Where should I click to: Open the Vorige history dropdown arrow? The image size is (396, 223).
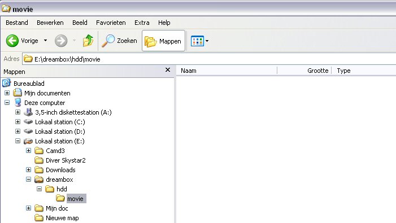tap(45, 40)
